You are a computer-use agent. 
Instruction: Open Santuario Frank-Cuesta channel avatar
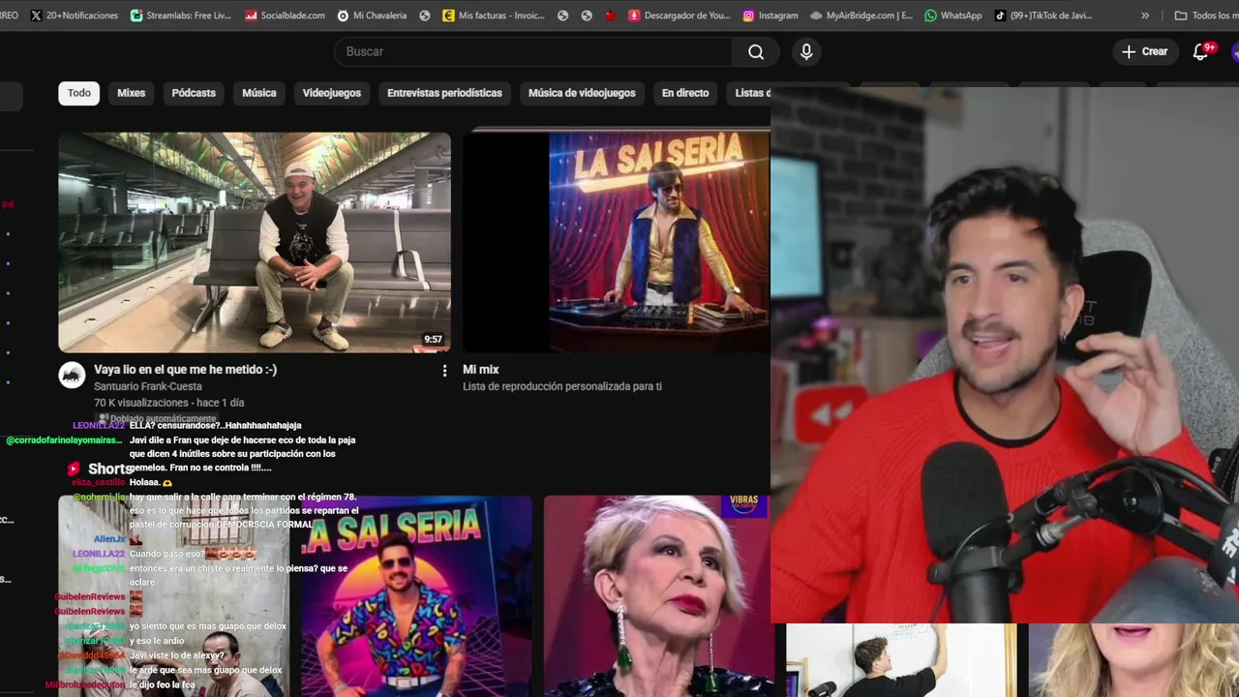click(72, 376)
